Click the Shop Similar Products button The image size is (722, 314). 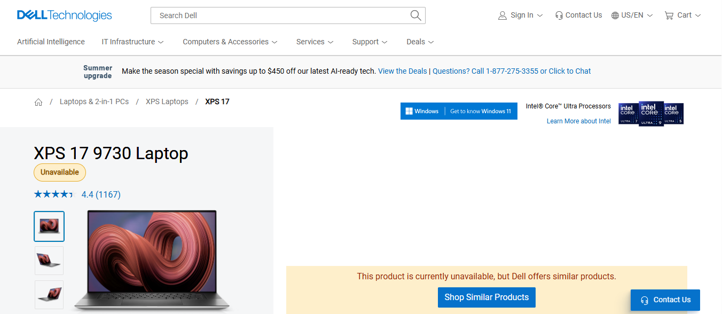[486, 297]
